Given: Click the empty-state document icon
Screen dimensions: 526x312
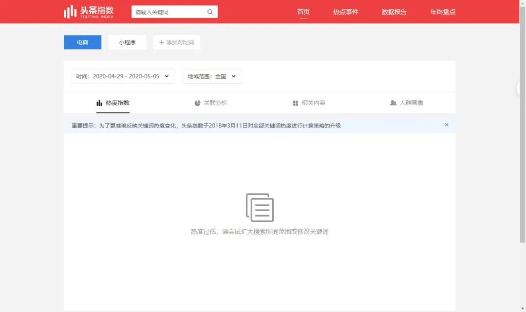Looking at the screenshot, I should (x=261, y=207).
